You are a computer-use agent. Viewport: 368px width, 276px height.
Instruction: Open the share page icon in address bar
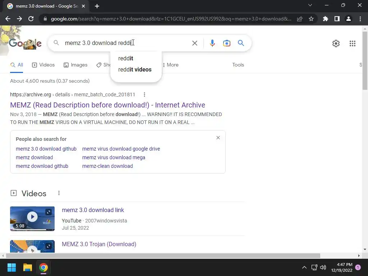coord(300,19)
